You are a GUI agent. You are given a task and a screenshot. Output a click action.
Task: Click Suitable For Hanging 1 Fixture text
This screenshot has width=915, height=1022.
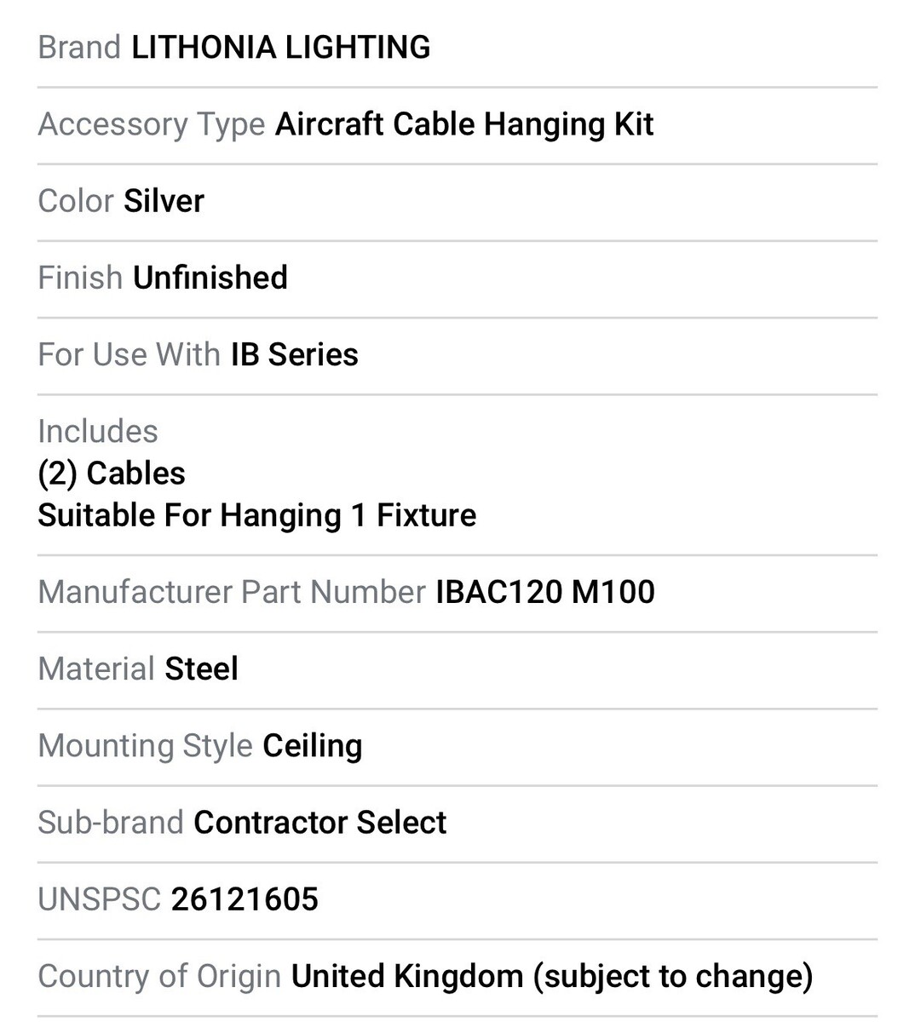point(256,515)
